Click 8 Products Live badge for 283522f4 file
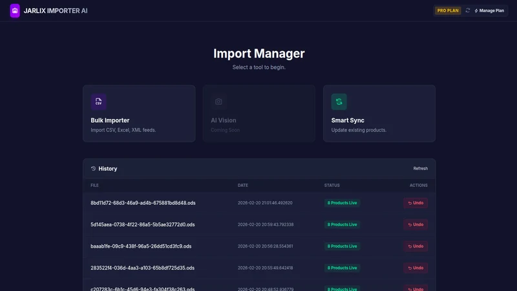This screenshot has height=291, width=517. click(x=342, y=268)
